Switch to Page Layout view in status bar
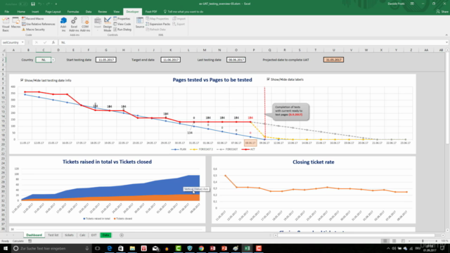This screenshot has height=253, width=450. [394, 241]
